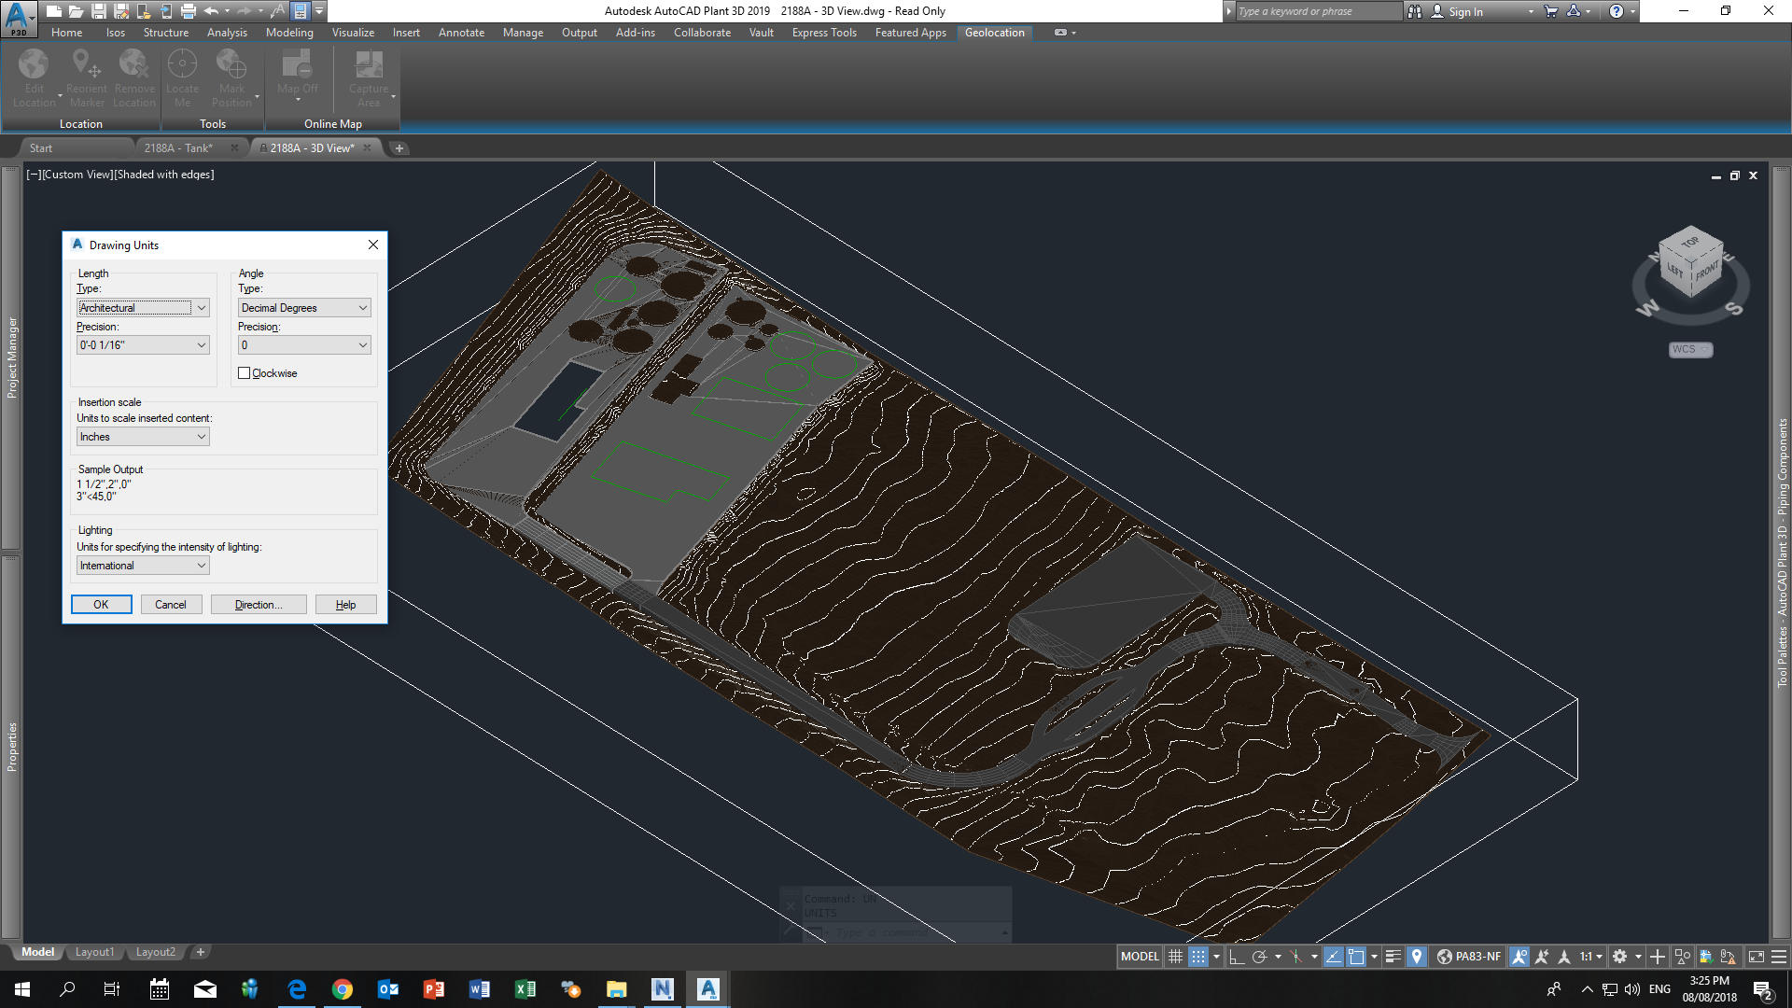Viewport: 1792px width, 1008px height.
Task: Click the Help button in Drawing Units
Action: 345,605
